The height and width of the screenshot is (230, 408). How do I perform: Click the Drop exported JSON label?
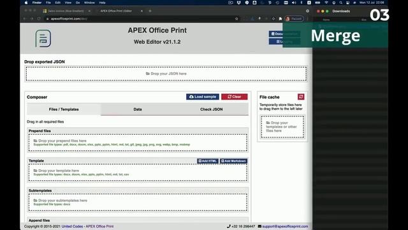tap(45, 62)
